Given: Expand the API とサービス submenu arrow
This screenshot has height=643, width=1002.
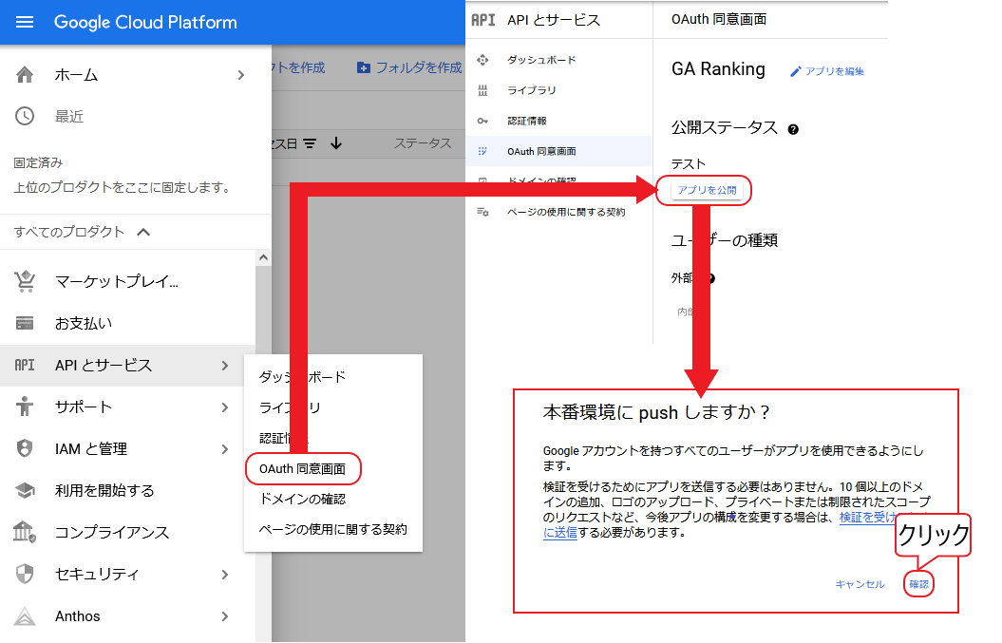Looking at the screenshot, I should point(224,366).
